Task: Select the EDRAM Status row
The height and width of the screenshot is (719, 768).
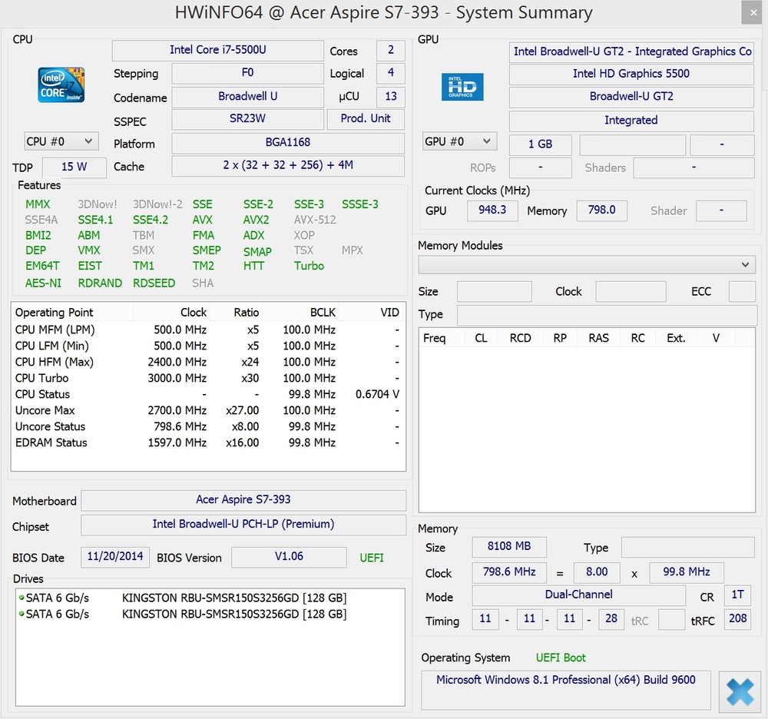Action: [208, 442]
